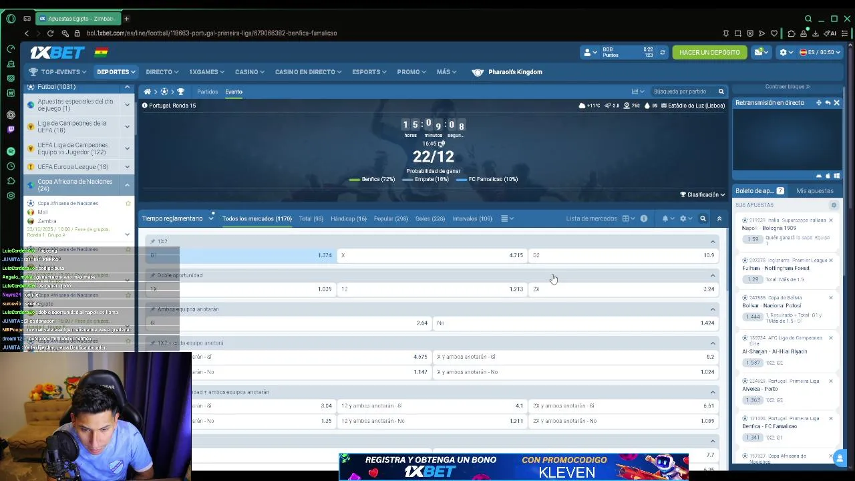Open the Lista de mercados layout dropdown
This screenshot has height=481, width=855.
click(x=629, y=218)
